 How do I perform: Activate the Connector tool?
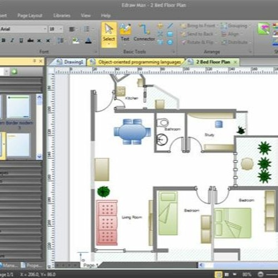(x=144, y=32)
